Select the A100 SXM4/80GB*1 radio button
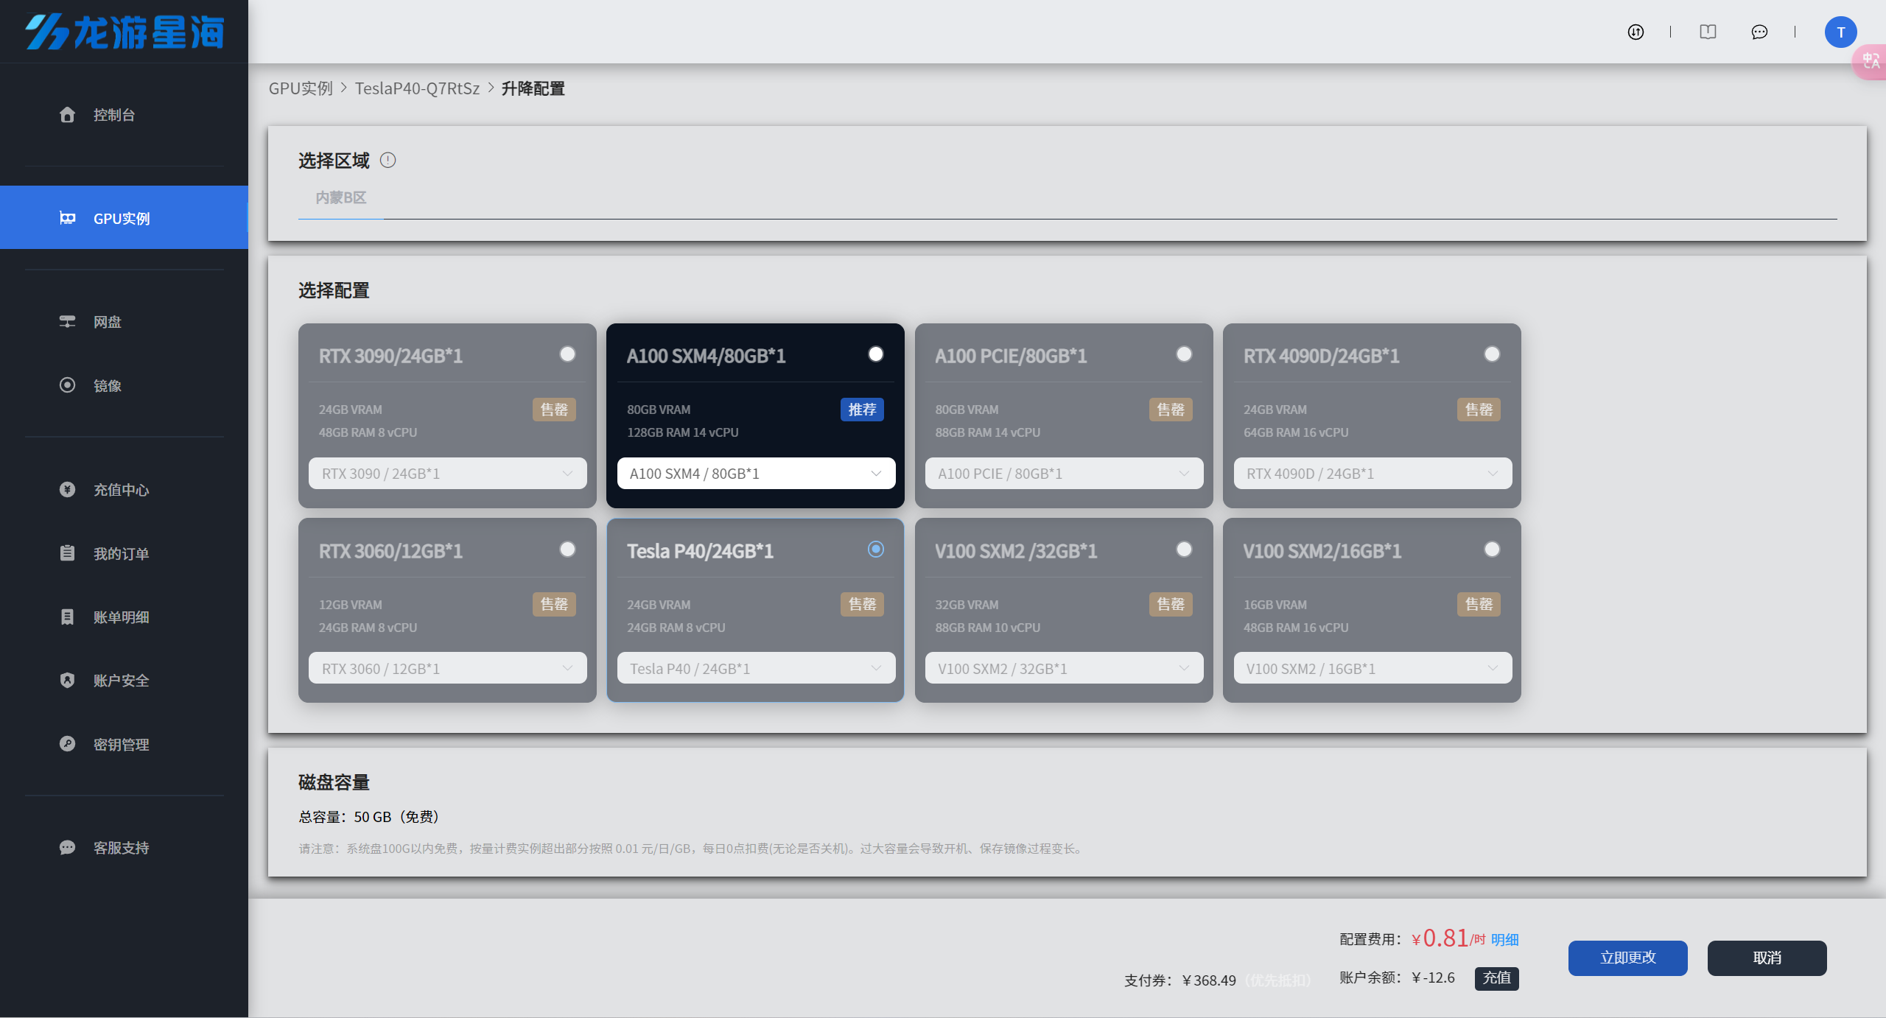Image resolution: width=1886 pixels, height=1018 pixels. pyautogui.click(x=875, y=354)
